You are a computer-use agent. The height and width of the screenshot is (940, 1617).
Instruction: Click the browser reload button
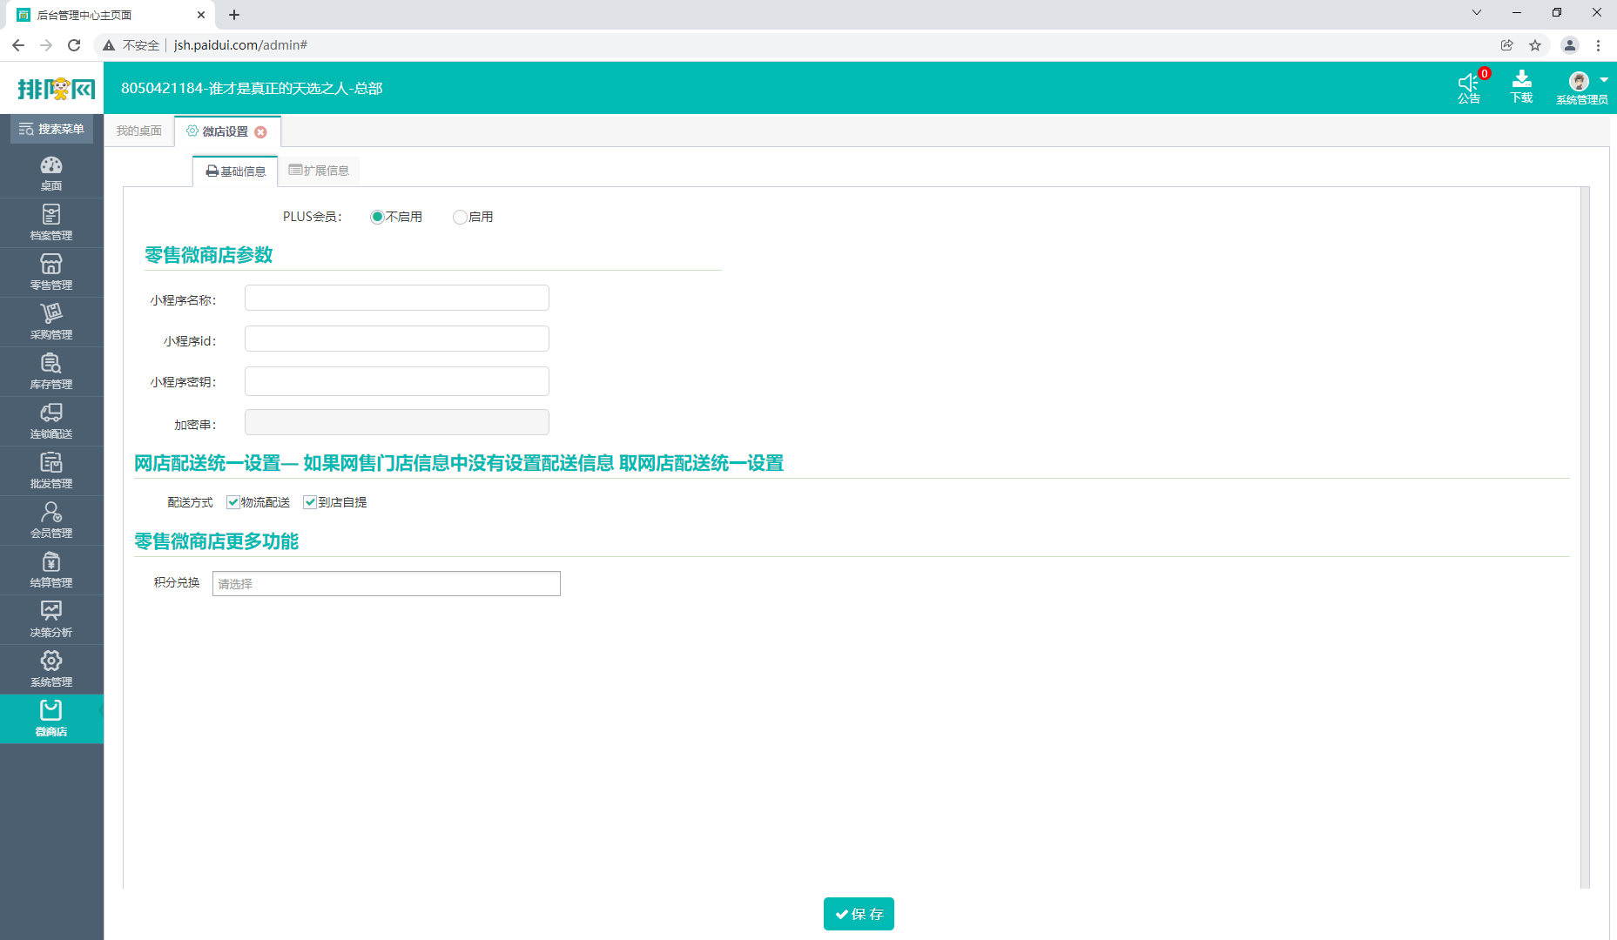pyautogui.click(x=74, y=45)
